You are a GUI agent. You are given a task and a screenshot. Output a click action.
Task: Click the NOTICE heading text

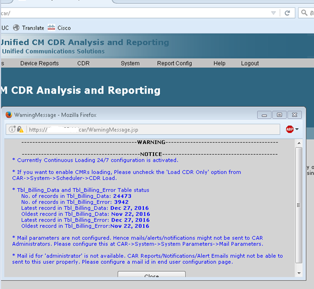(x=151, y=154)
